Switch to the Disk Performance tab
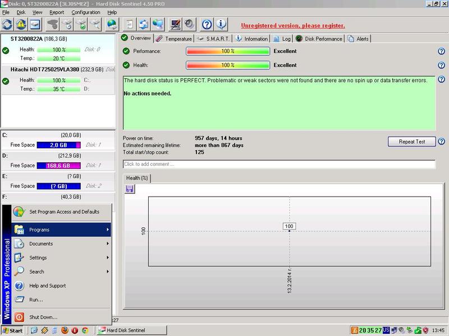 pos(319,39)
